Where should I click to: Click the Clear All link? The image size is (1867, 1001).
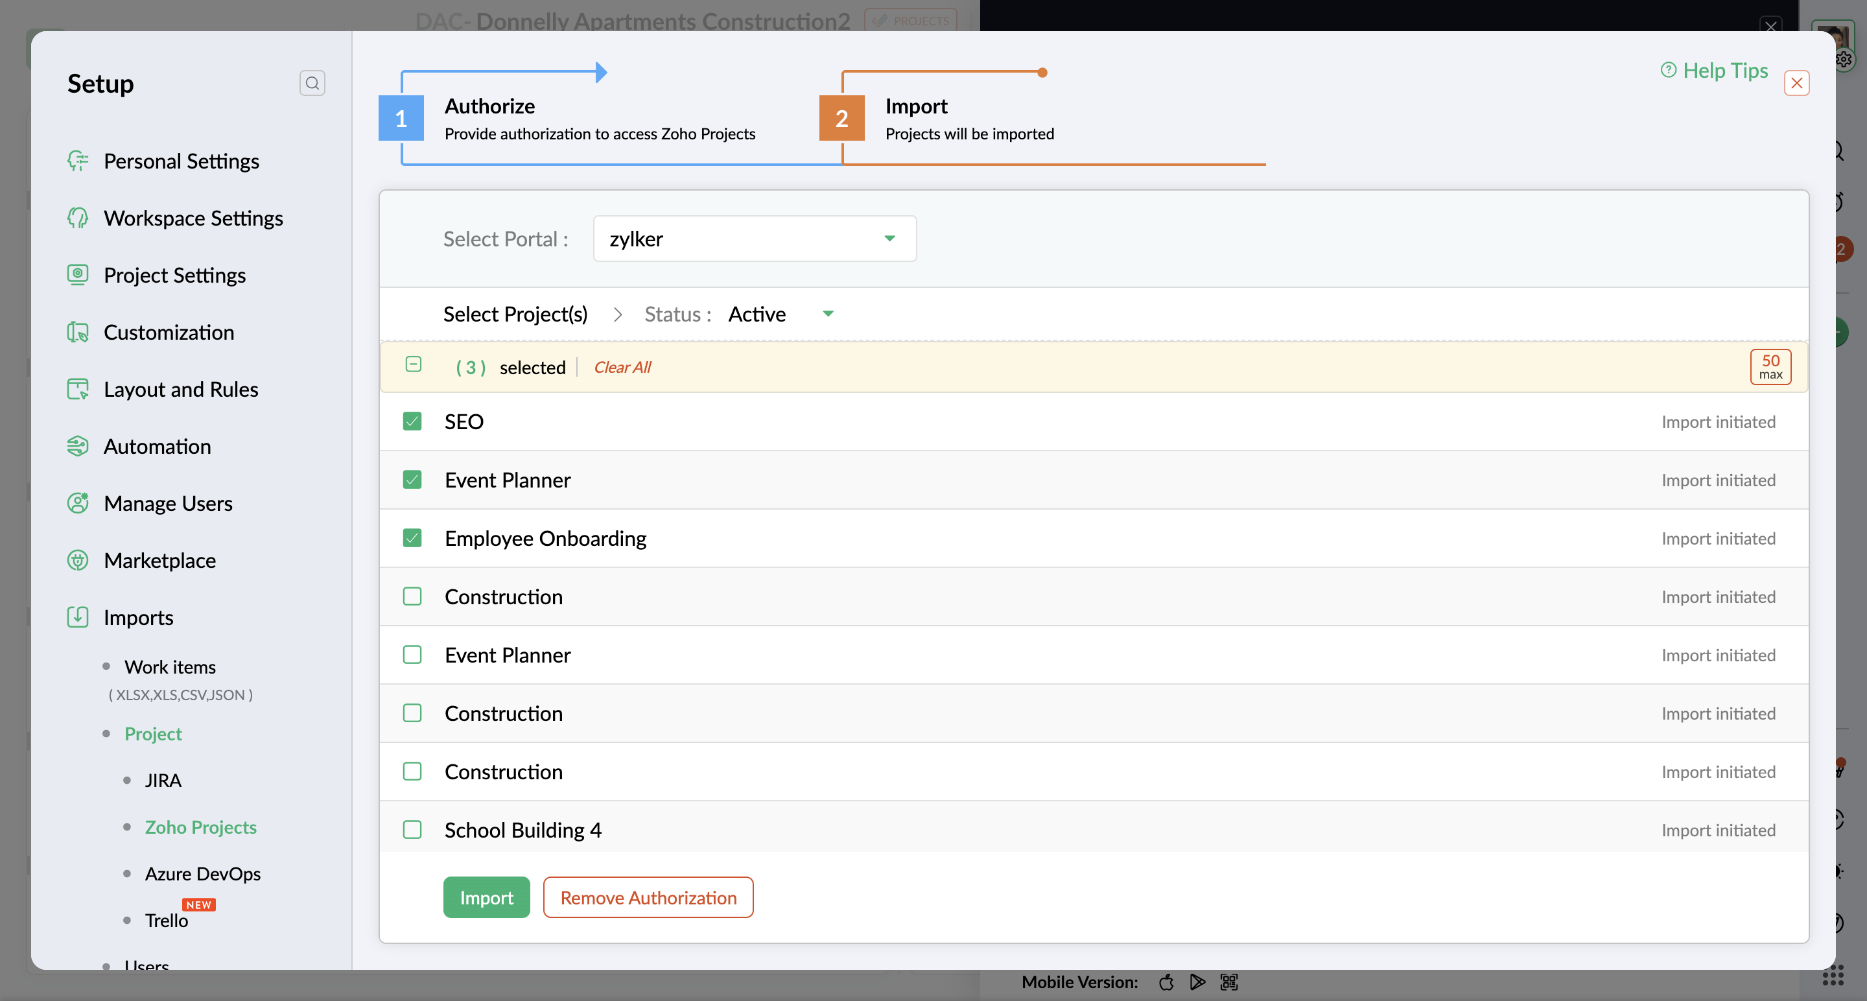click(x=622, y=368)
